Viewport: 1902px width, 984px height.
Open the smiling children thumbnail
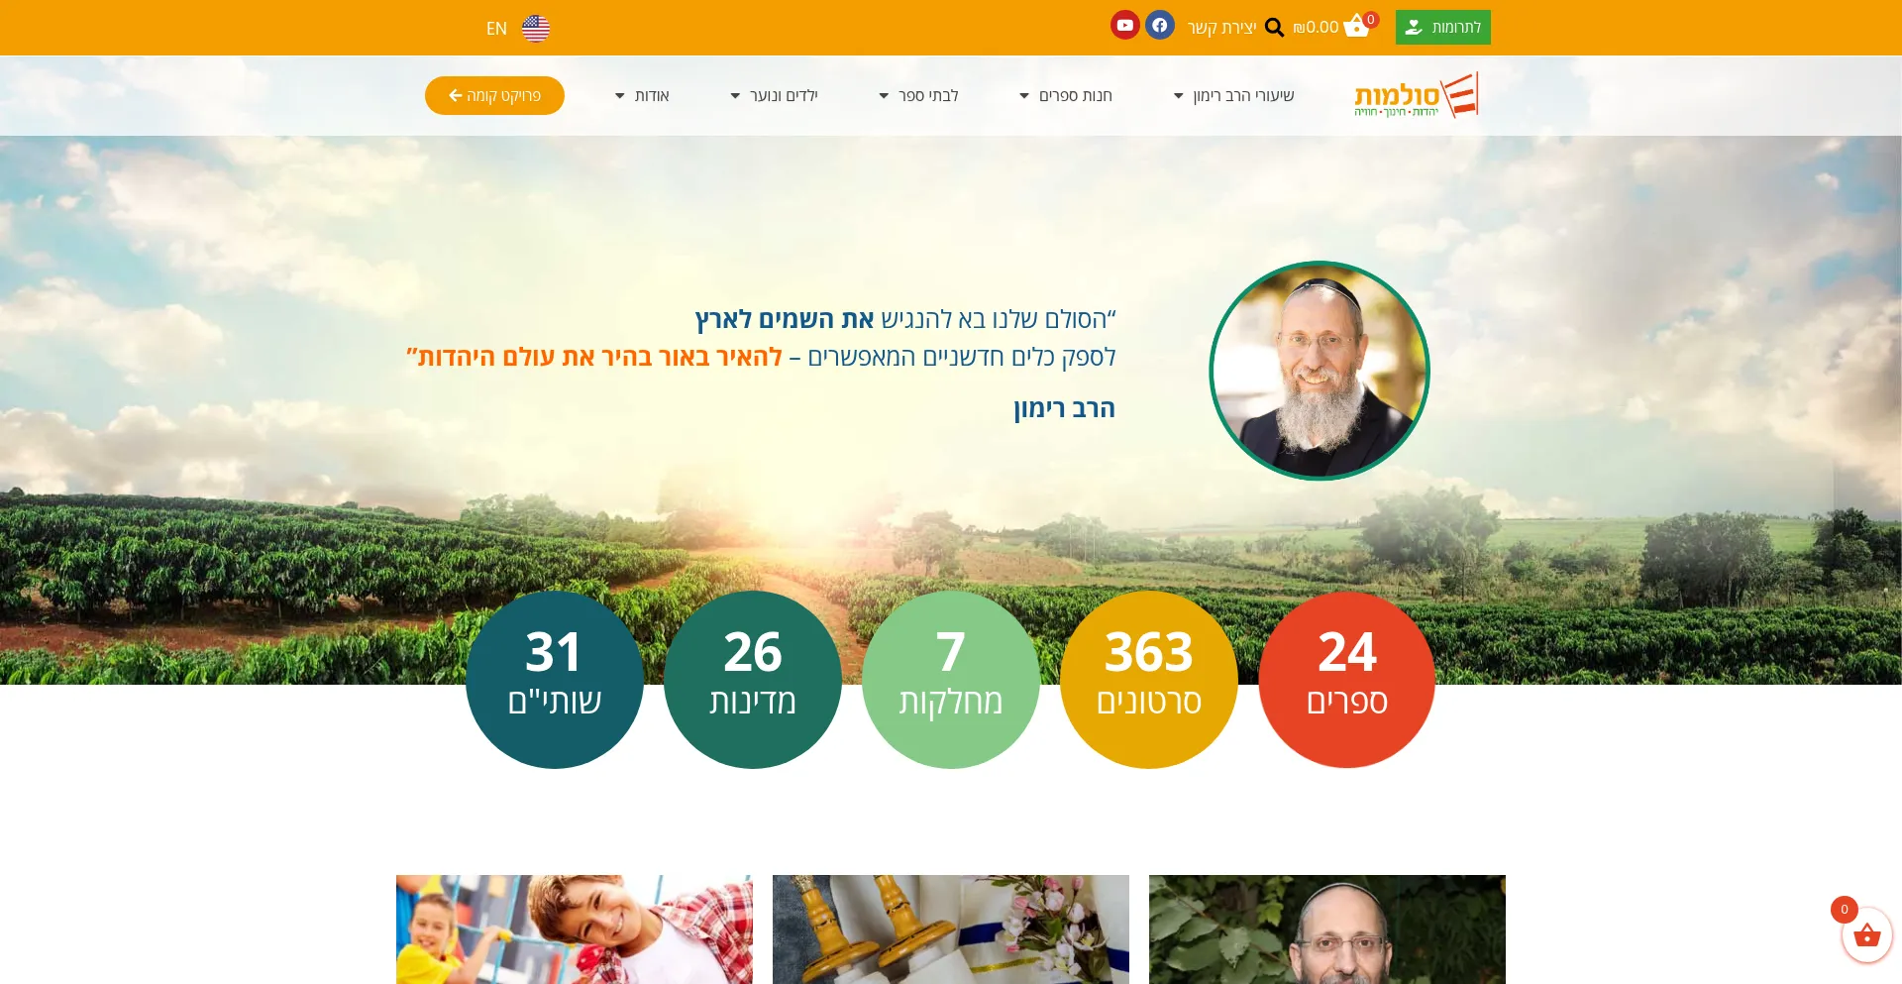tap(575, 929)
